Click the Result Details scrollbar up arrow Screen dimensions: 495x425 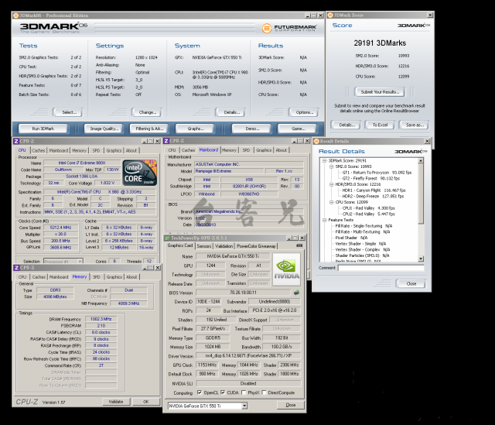click(x=421, y=161)
